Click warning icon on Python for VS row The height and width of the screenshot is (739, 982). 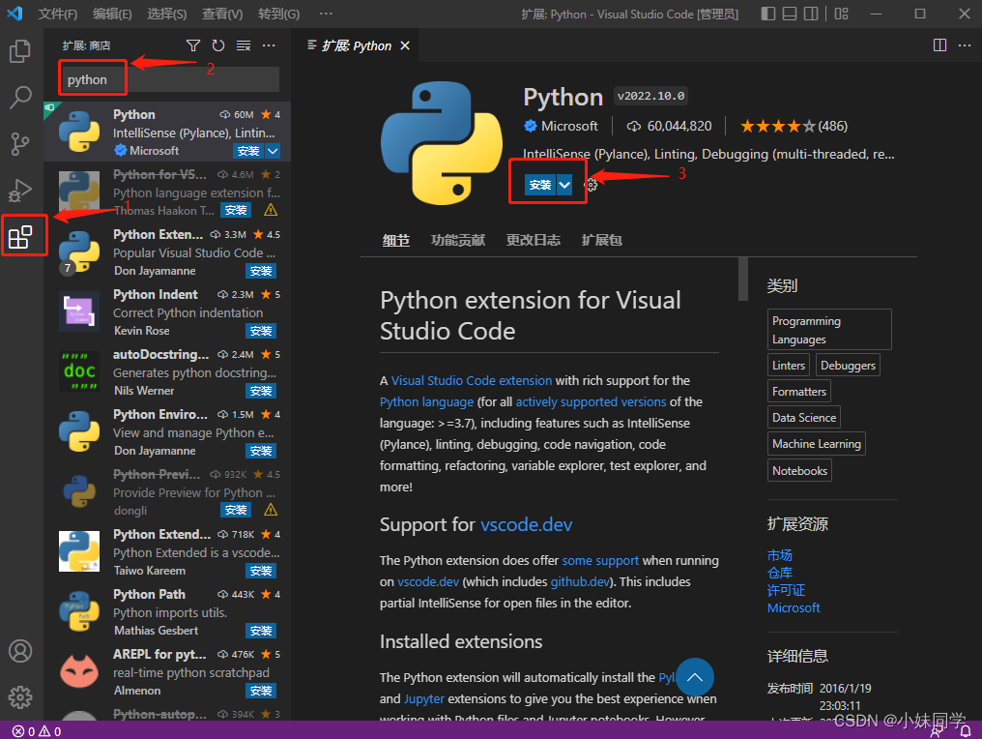[x=271, y=210]
